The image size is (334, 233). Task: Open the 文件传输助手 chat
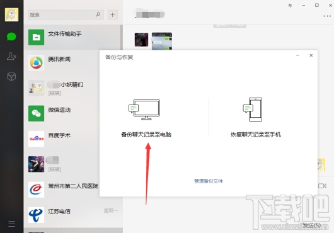(x=72, y=37)
